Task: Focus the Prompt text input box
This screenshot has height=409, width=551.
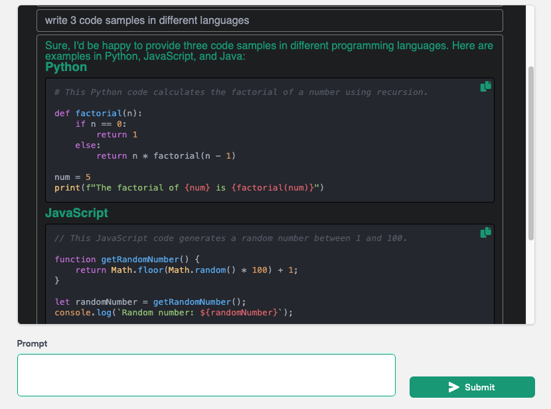Action: click(206, 375)
